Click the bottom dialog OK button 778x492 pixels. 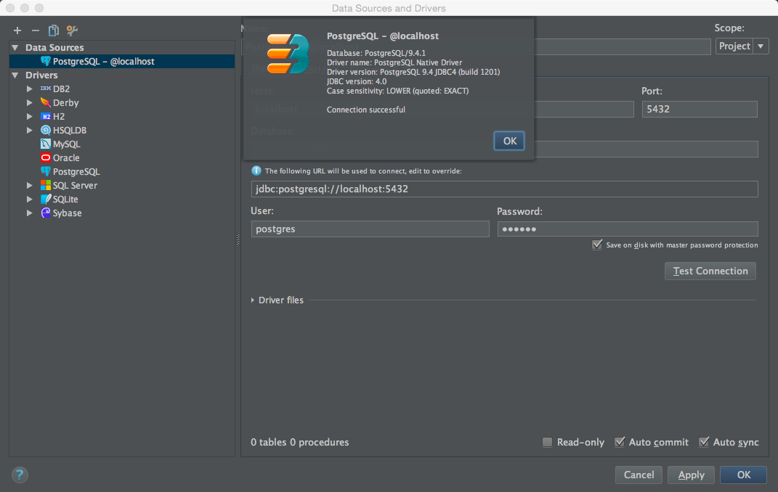pos(743,475)
